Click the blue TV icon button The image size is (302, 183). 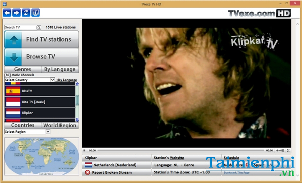35,13
